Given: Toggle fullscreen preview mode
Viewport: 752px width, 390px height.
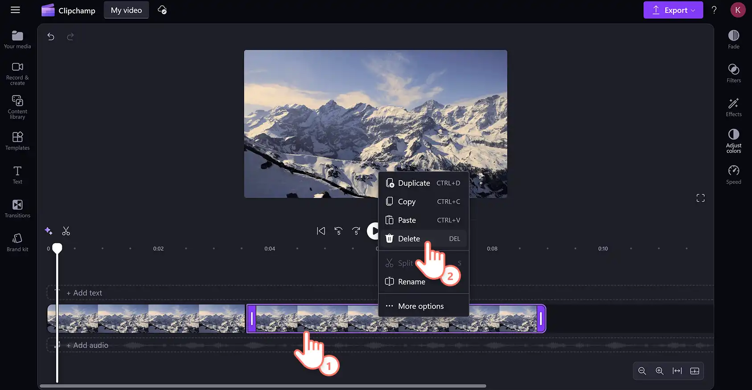Looking at the screenshot, I should 700,198.
